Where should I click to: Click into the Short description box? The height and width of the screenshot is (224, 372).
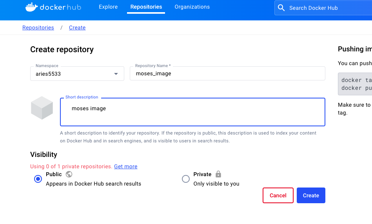click(x=192, y=112)
